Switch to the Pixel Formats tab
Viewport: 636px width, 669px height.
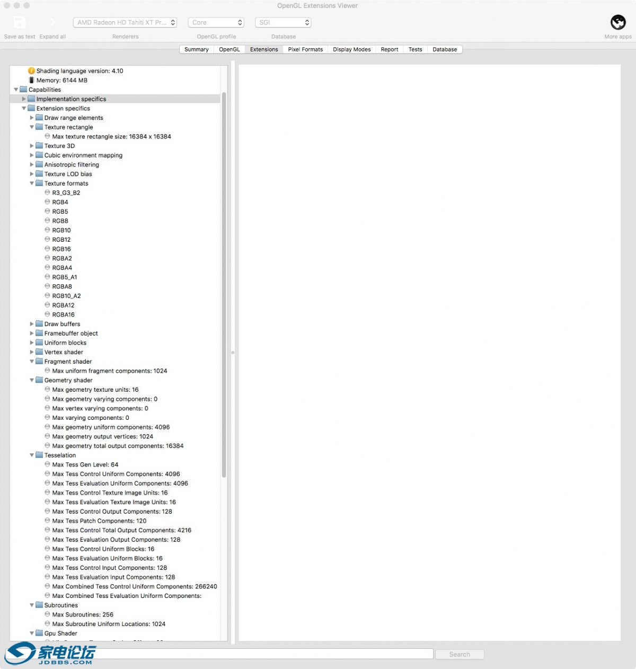tap(305, 49)
